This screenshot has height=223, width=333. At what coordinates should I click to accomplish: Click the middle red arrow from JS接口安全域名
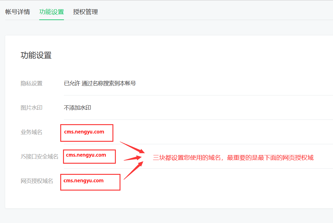(x=133, y=158)
